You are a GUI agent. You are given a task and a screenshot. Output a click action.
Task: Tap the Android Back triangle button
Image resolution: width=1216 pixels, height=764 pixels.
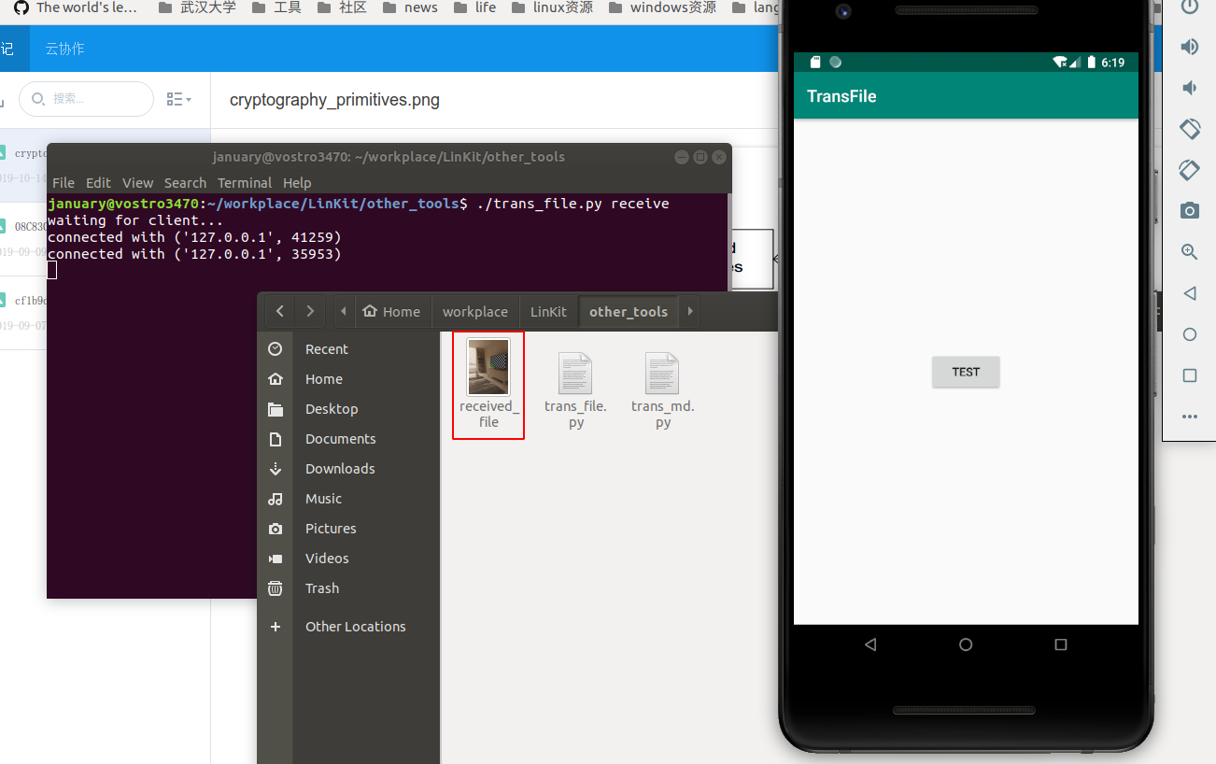click(x=870, y=644)
